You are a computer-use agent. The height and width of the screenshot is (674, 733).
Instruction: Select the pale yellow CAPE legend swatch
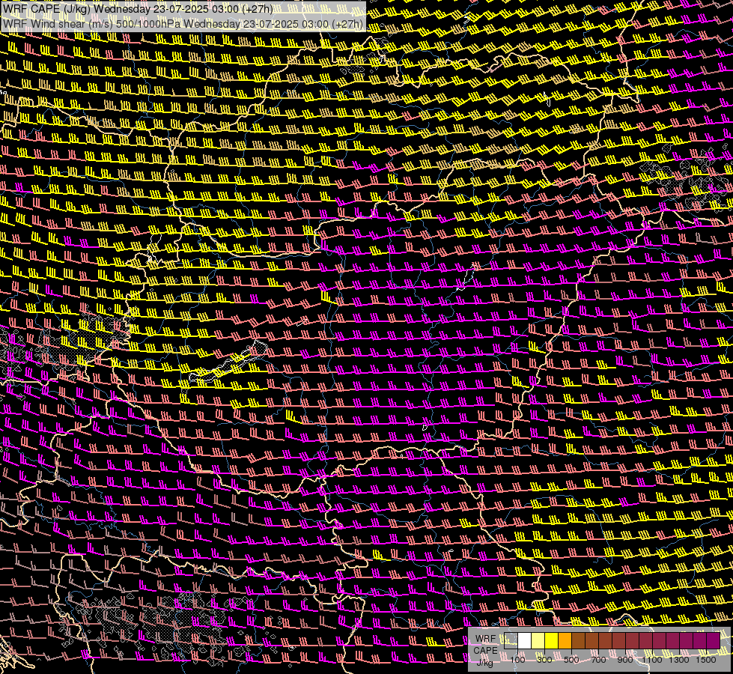[538, 640]
